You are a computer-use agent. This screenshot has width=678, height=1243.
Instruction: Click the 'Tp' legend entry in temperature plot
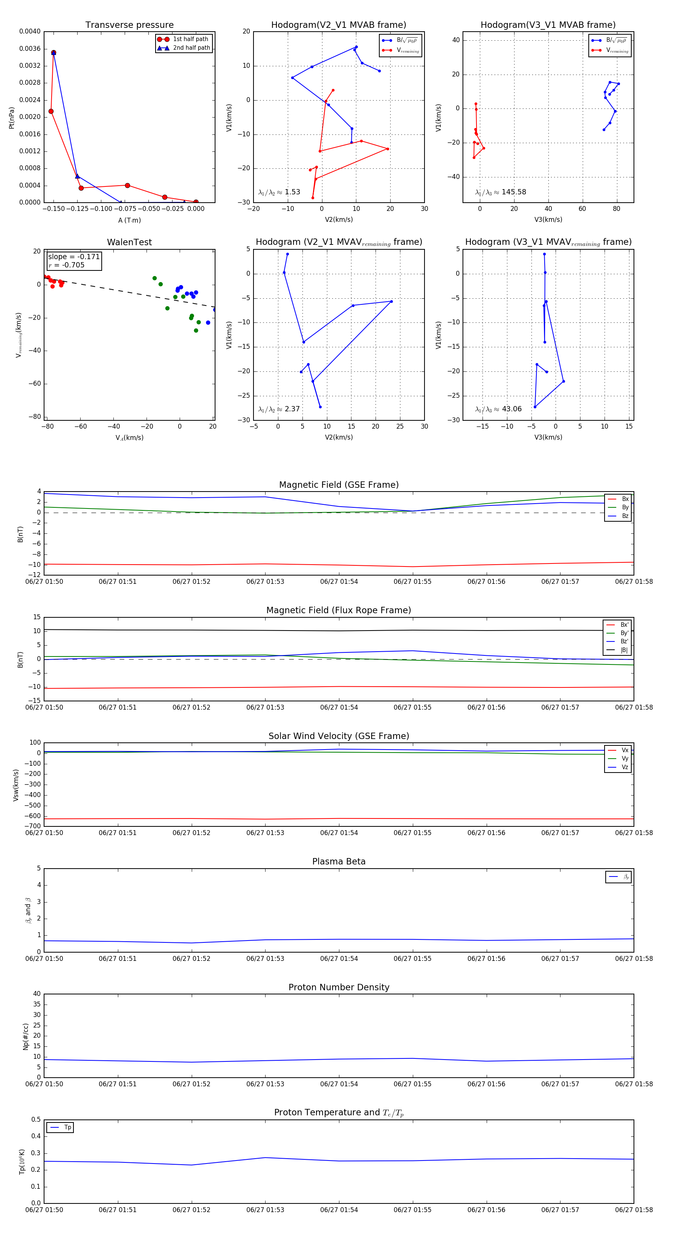coord(60,1127)
